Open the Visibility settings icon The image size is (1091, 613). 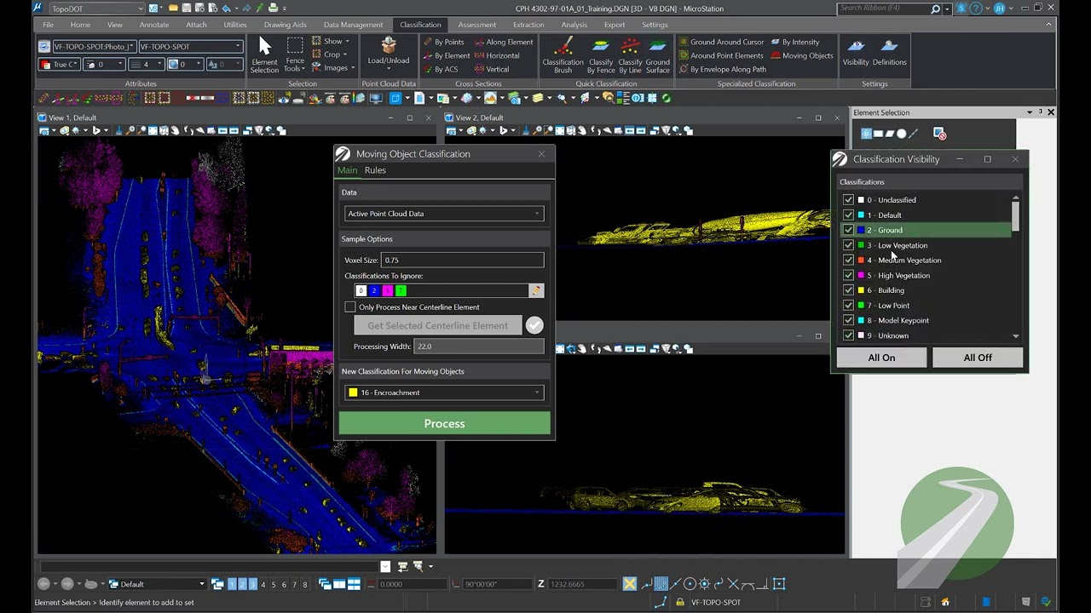pyautogui.click(x=856, y=53)
